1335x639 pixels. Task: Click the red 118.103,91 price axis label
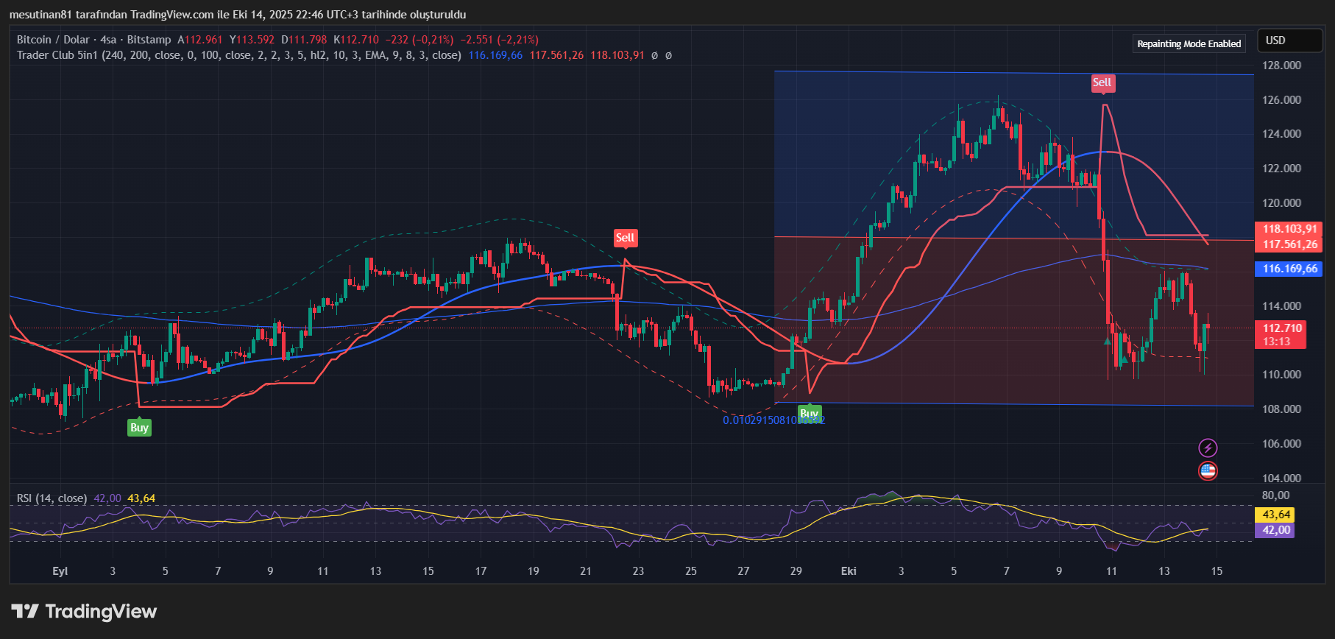tap(1289, 229)
